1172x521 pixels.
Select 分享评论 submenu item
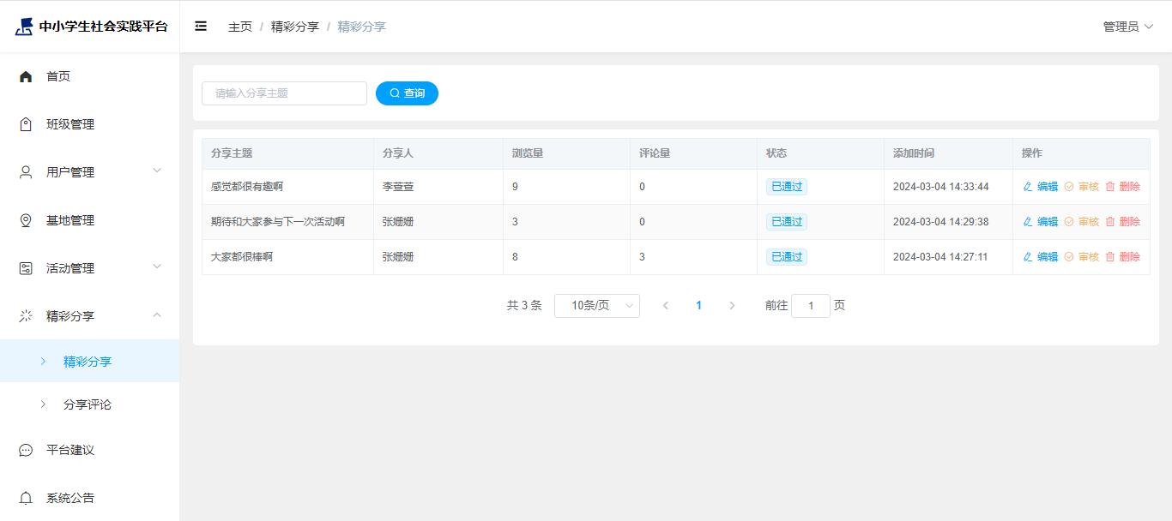(88, 404)
